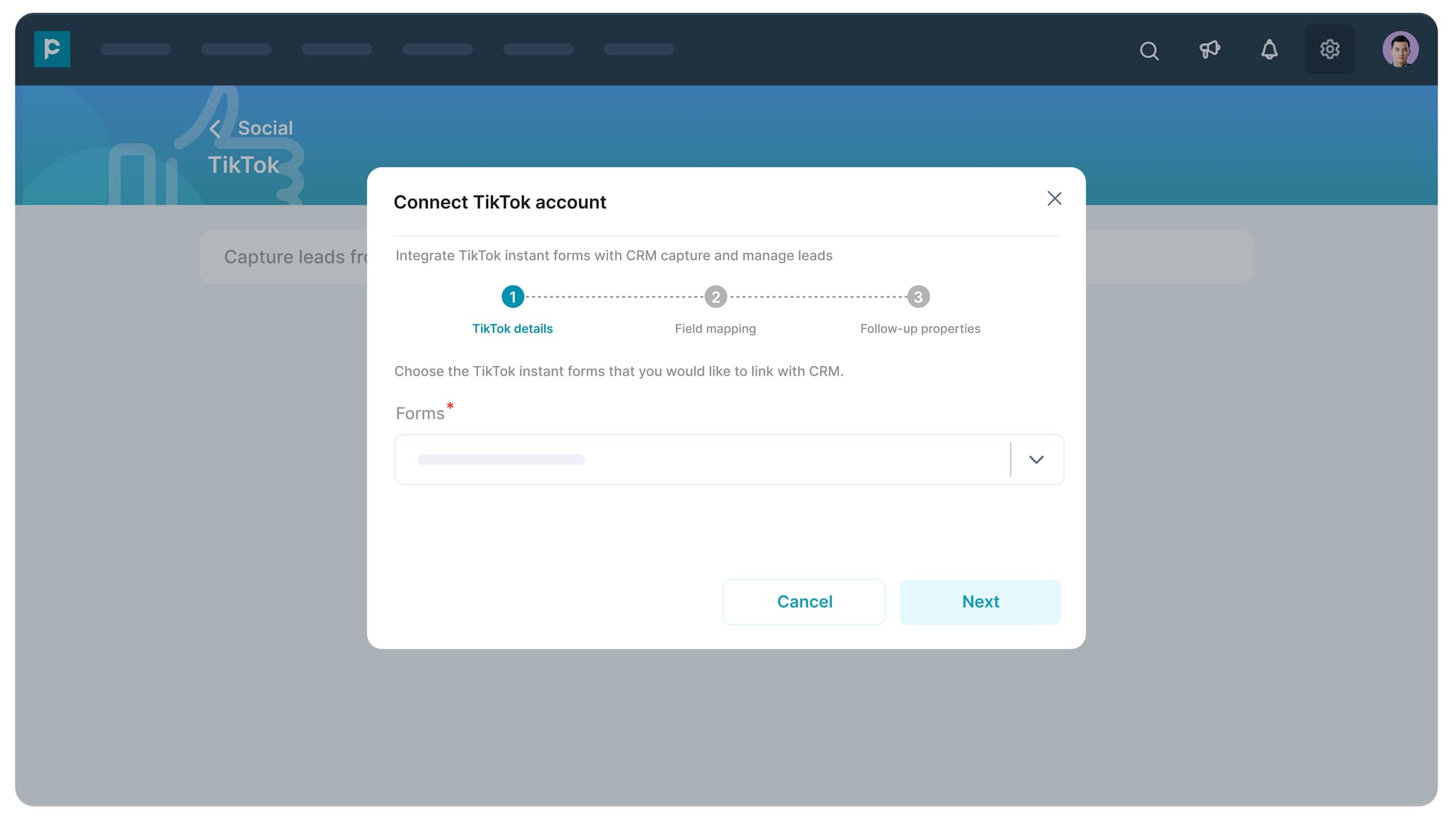
Task: Click the TikTok details step label
Action: click(512, 329)
